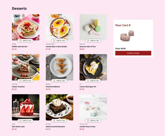Click the Salted Caramel Brownie product name
This screenshot has height=136, width=165.
55,126
